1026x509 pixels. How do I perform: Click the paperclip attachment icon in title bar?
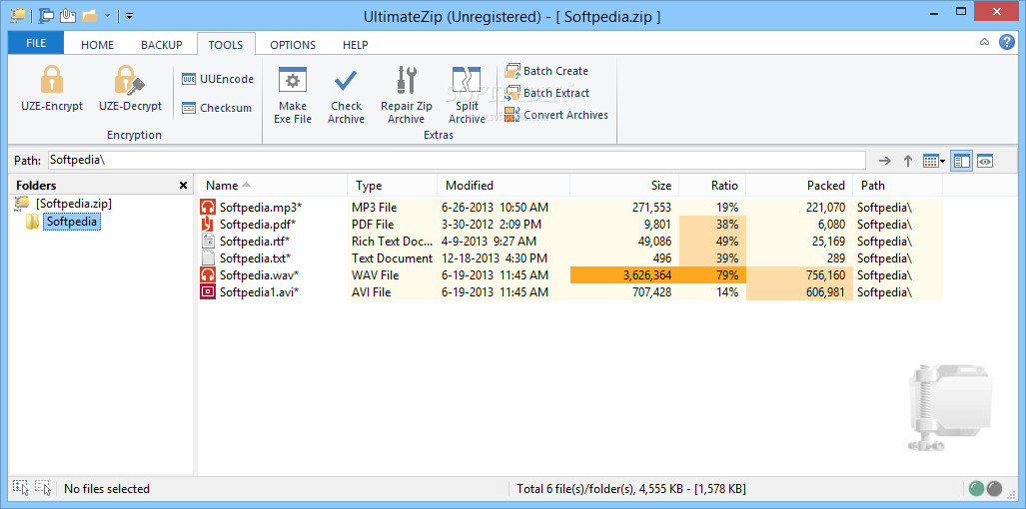tap(67, 16)
